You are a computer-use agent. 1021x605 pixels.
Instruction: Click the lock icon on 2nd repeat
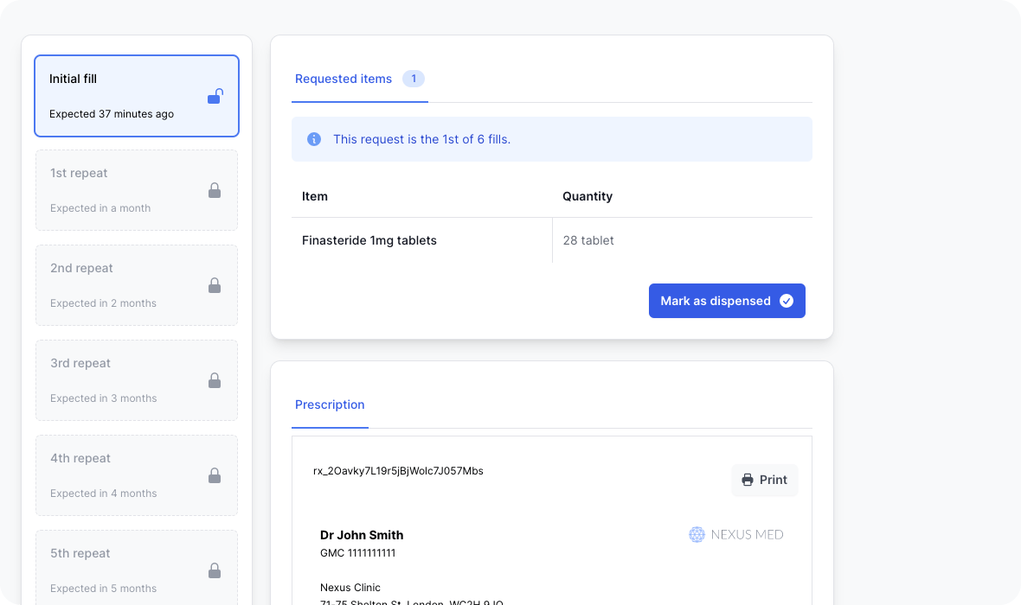click(215, 285)
